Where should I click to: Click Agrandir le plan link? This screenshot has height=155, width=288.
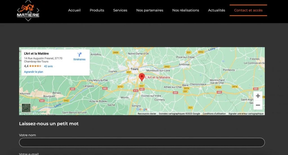[33, 72]
